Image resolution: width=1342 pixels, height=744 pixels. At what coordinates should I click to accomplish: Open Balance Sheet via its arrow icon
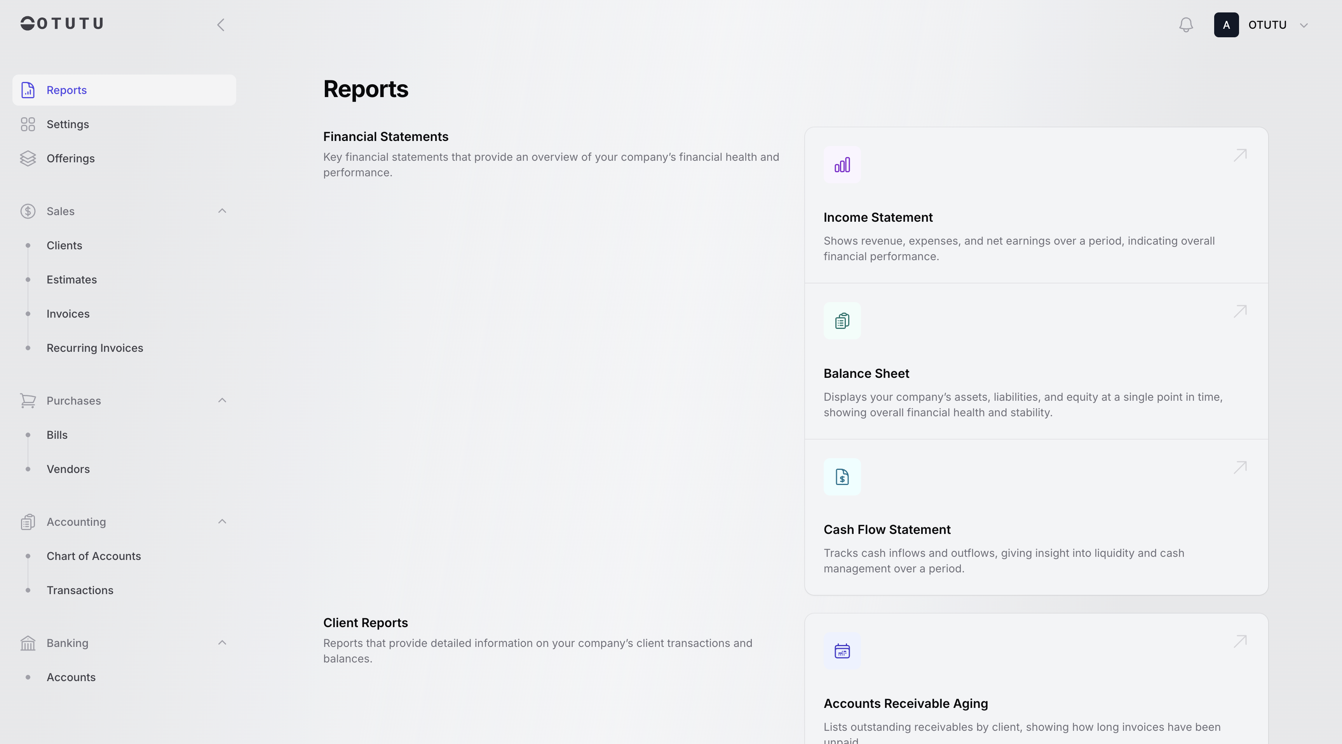point(1240,311)
